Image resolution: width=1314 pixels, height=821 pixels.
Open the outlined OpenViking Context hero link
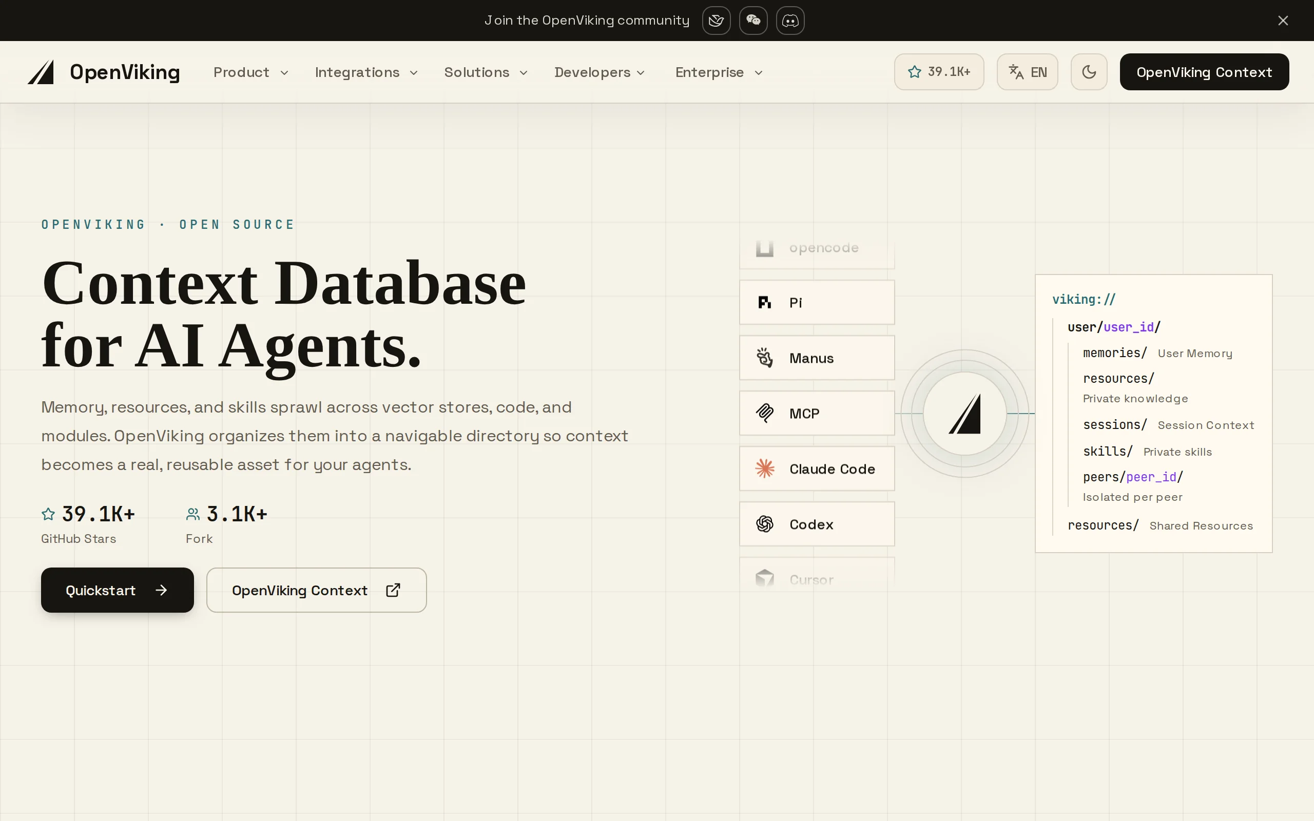pos(317,590)
